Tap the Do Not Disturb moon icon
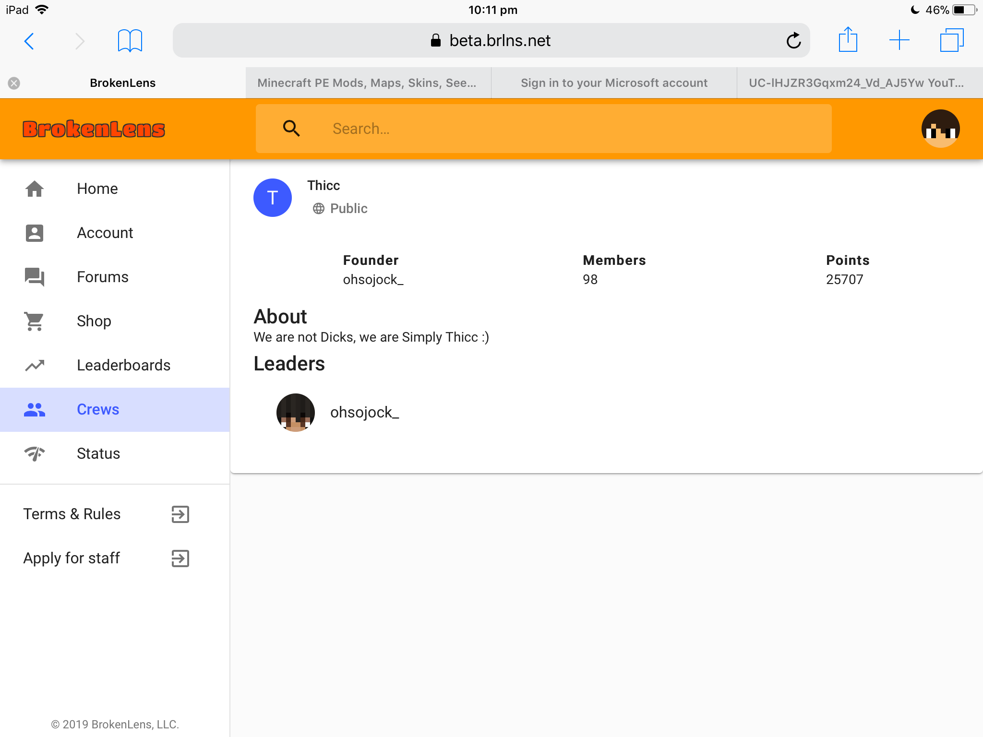The height and width of the screenshot is (737, 983). 915,10
